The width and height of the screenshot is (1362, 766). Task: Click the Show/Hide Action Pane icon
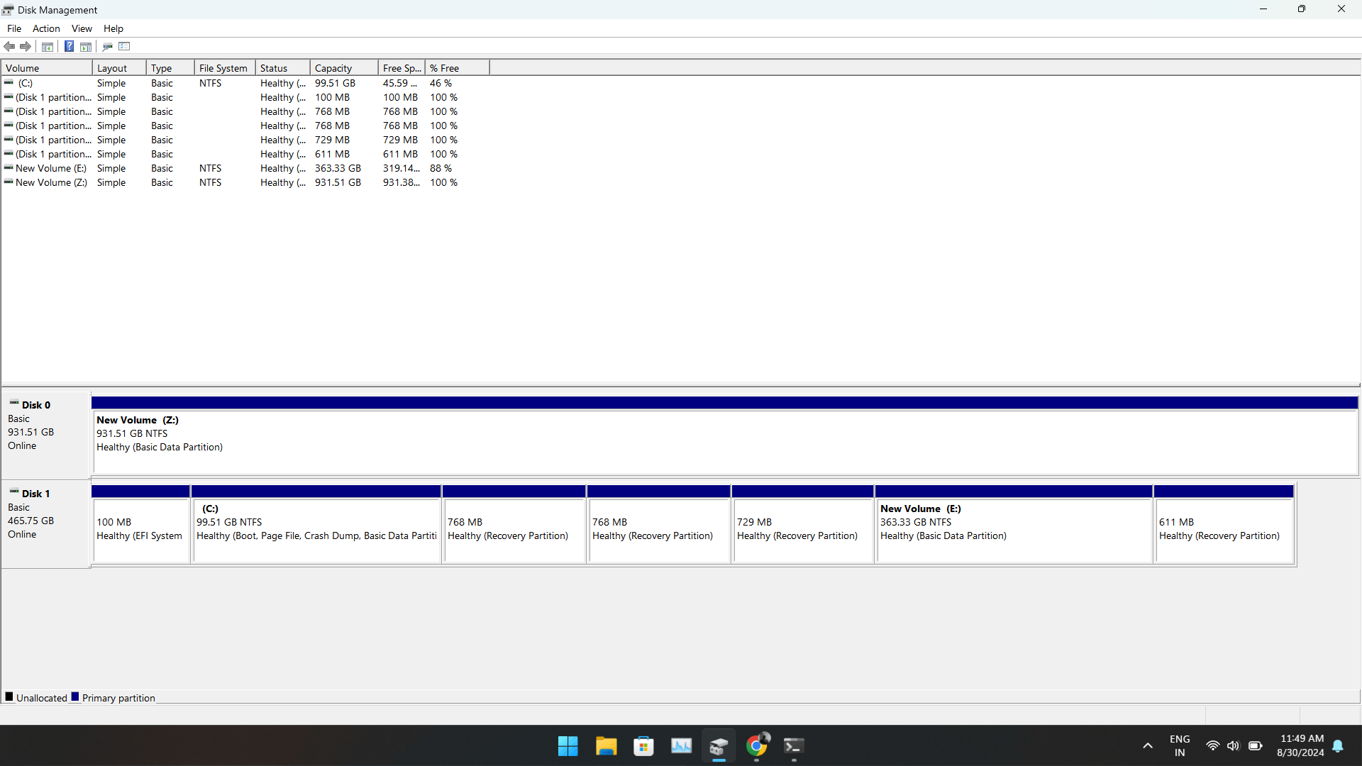(85, 46)
